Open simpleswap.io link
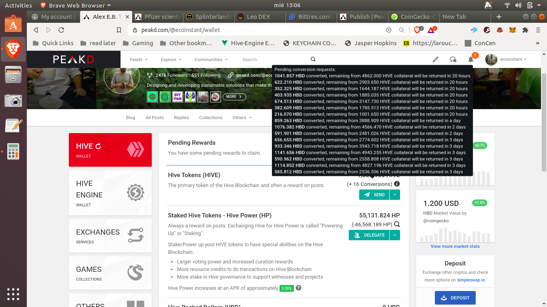 [x=471, y=280]
